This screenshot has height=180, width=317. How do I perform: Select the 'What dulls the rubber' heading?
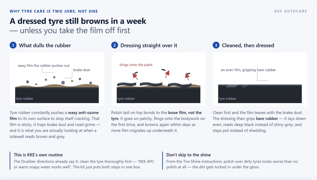point(45,45)
